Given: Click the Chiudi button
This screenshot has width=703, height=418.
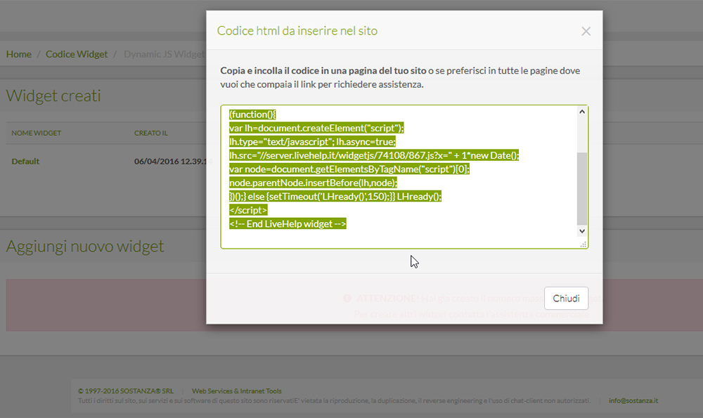Looking at the screenshot, I should click(x=566, y=299).
